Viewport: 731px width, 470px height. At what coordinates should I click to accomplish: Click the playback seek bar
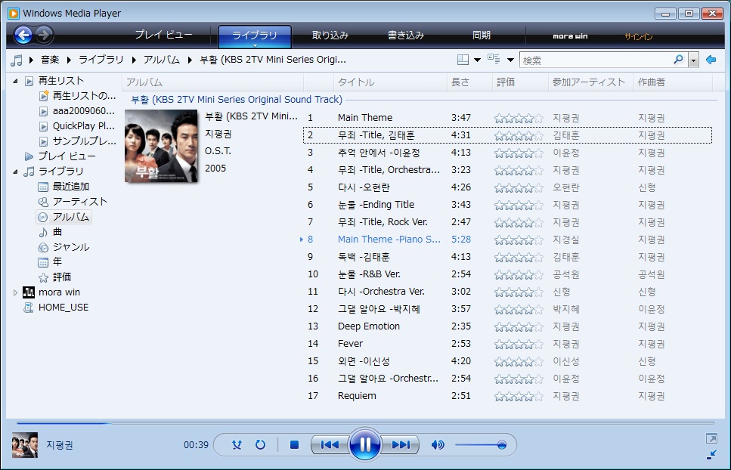click(x=365, y=423)
